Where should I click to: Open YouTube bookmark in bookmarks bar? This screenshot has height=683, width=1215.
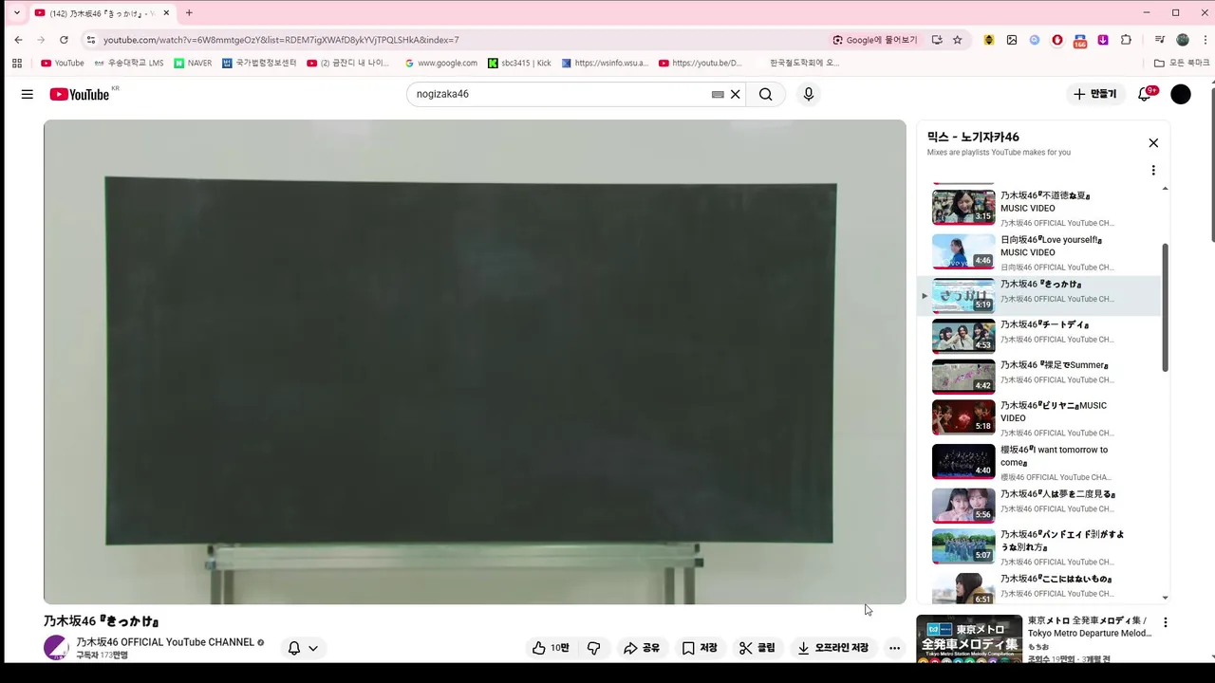(63, 63)
